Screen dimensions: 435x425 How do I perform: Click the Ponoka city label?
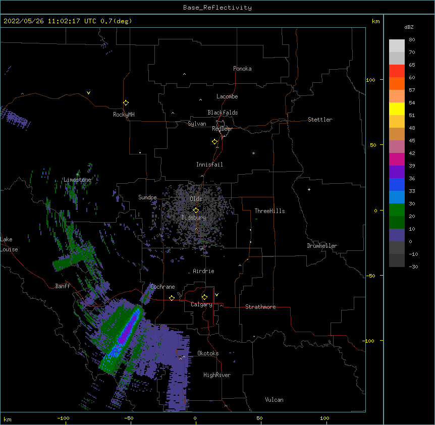[x=242, y=69]
